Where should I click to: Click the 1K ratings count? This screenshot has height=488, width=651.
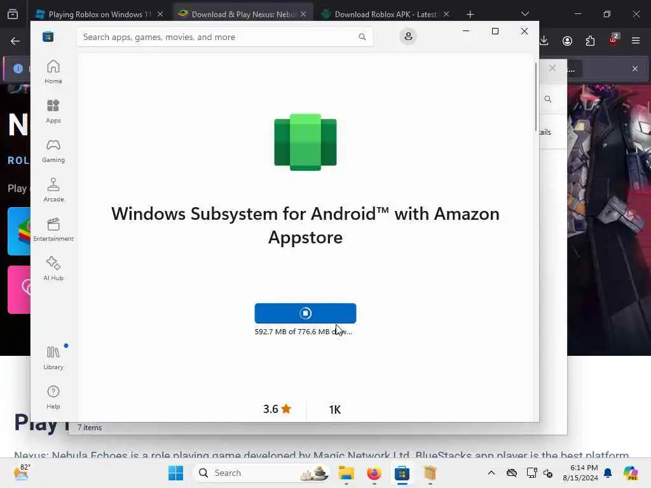pyautogui.click(x=334, y=410)
